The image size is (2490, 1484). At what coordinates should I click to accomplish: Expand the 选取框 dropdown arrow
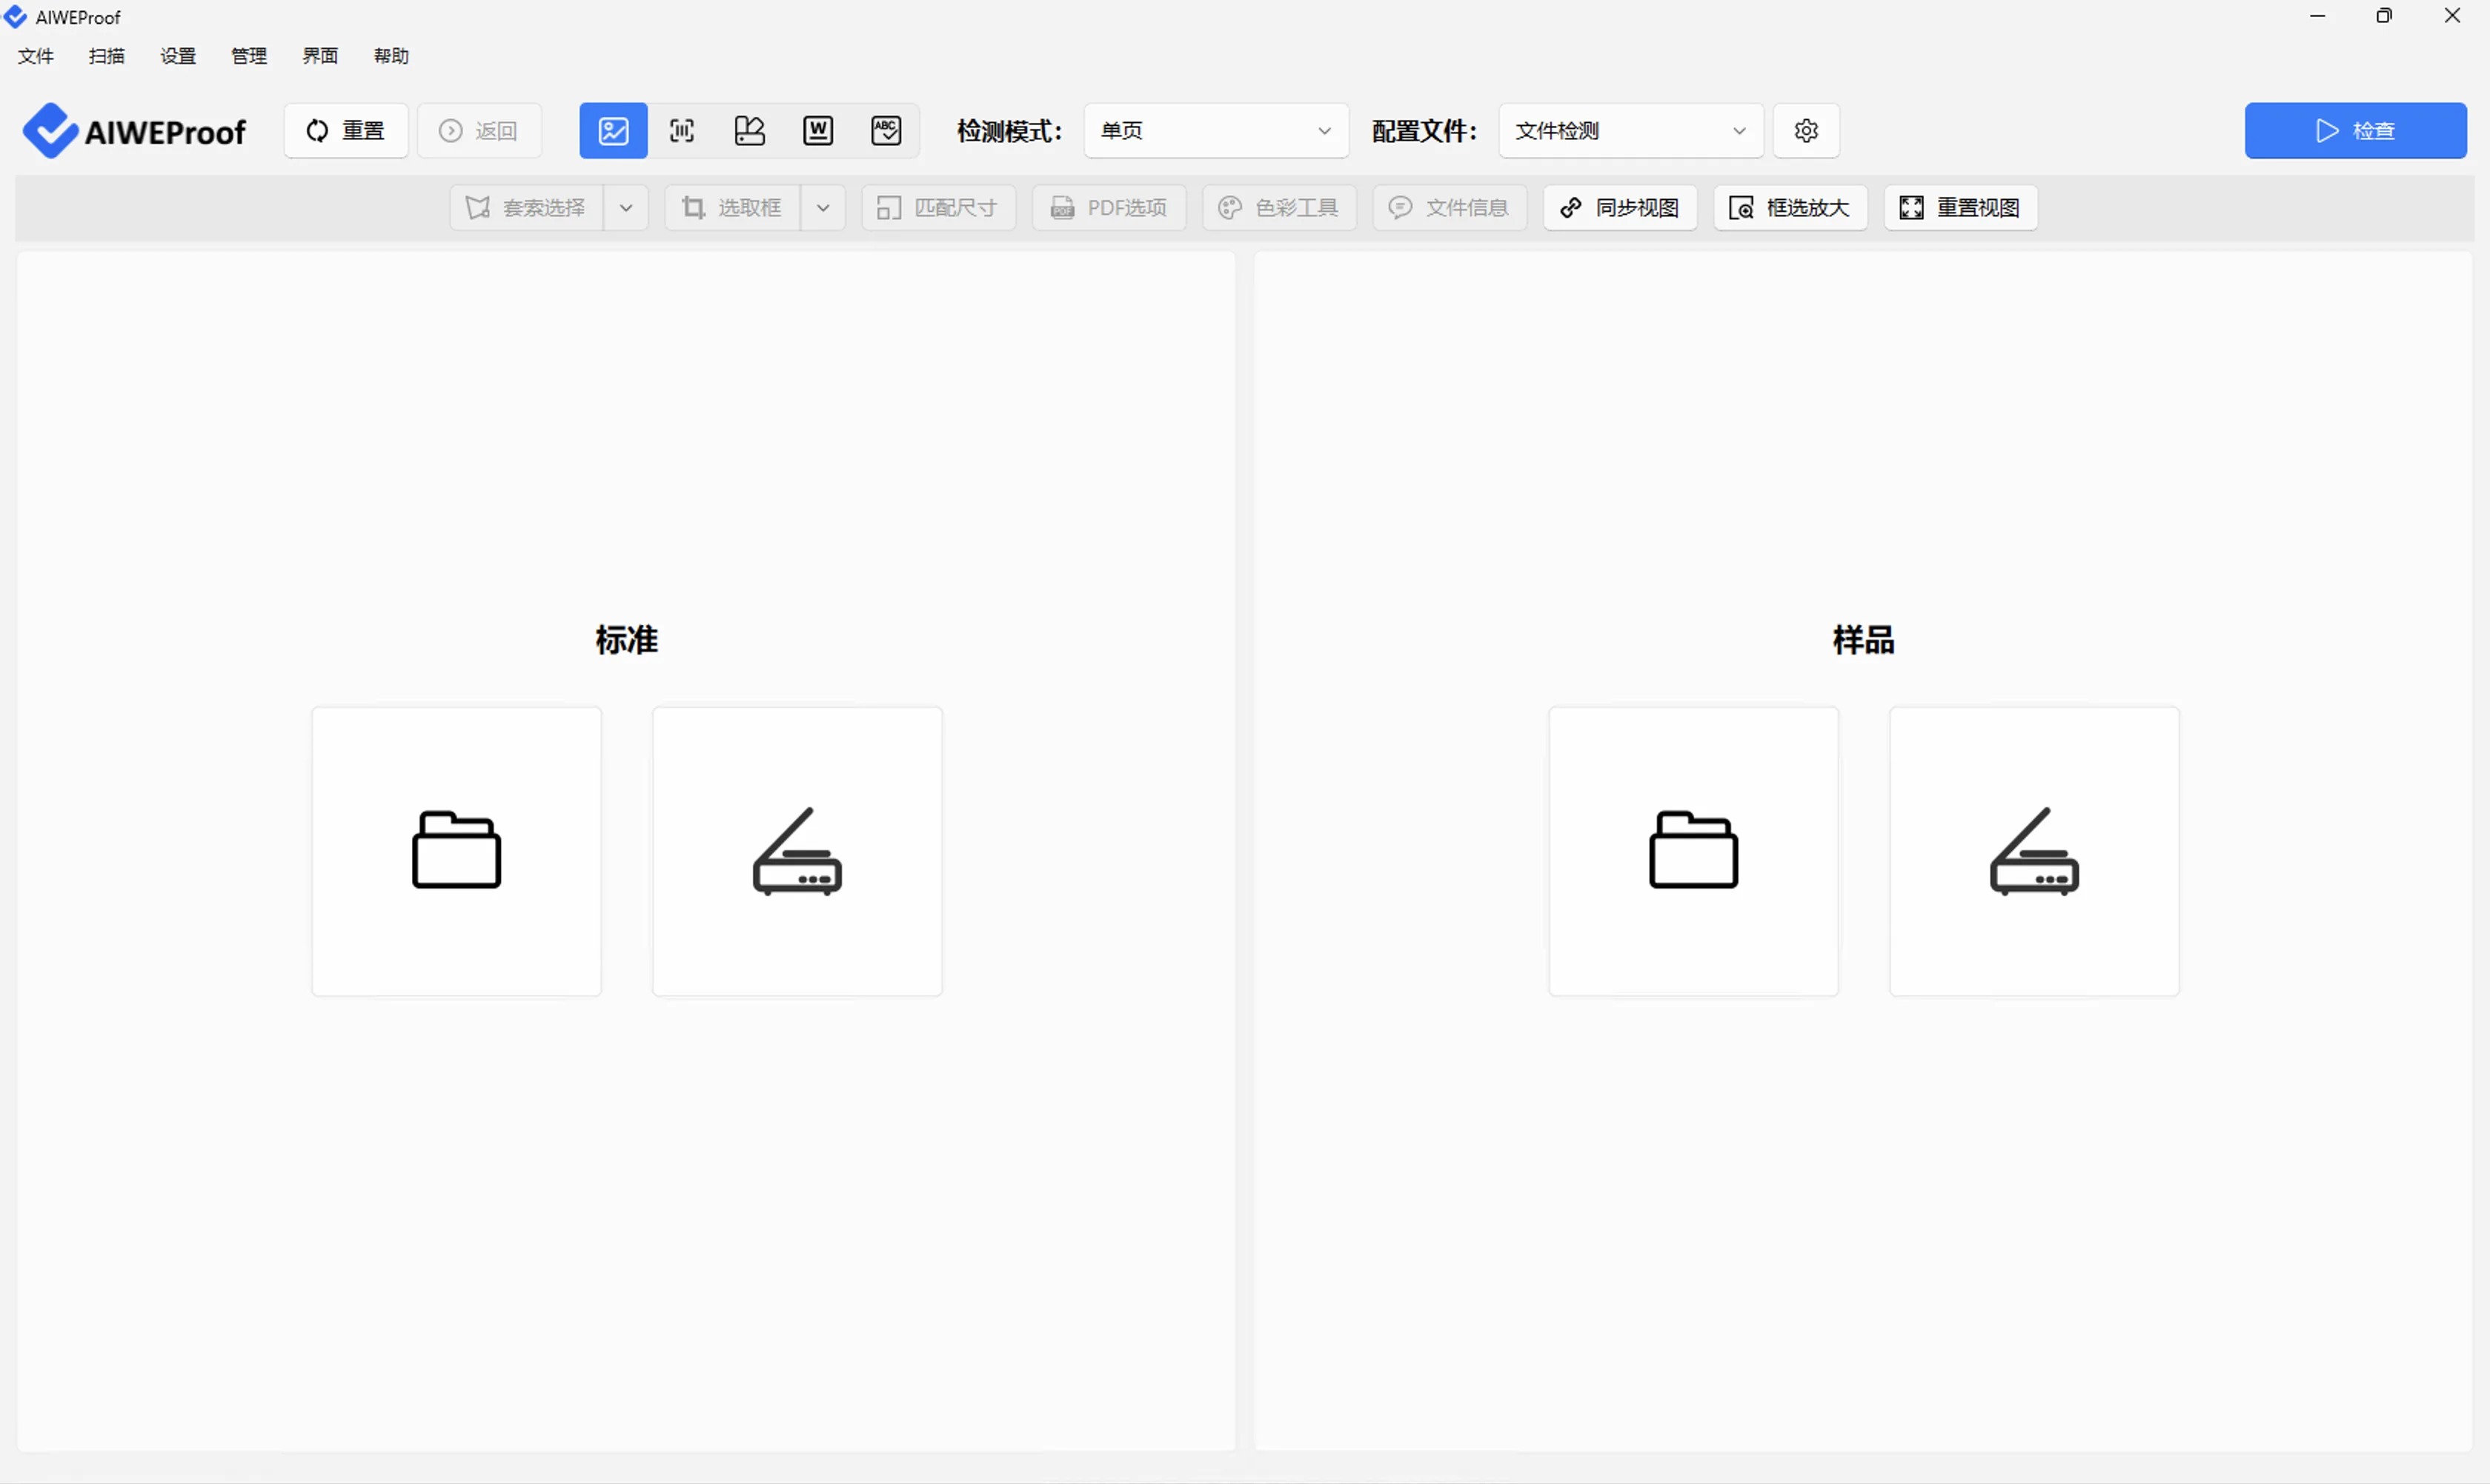pos(823,207)
